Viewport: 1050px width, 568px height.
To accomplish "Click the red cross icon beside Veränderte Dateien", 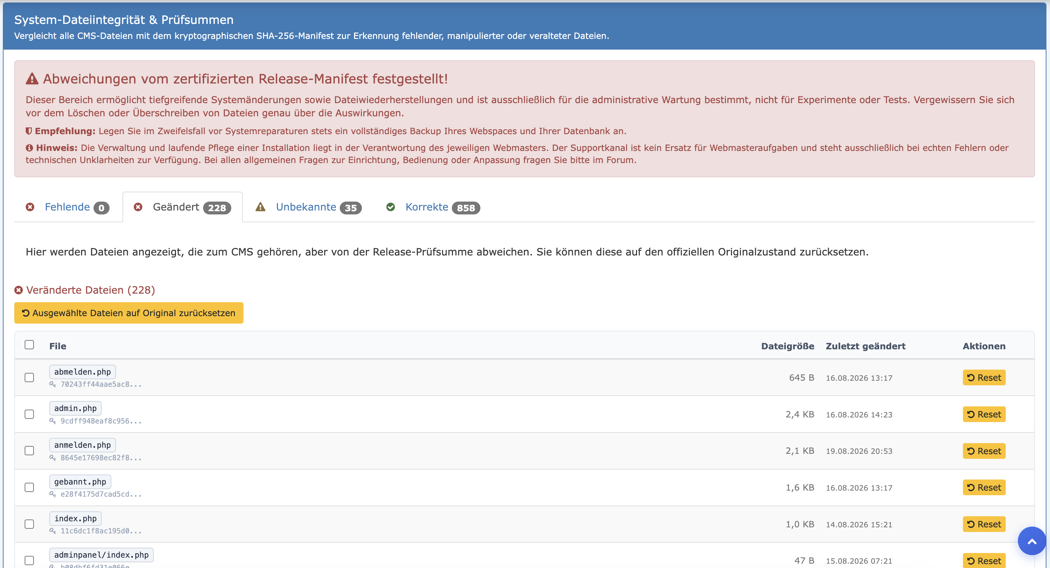I will click(18, 290).
